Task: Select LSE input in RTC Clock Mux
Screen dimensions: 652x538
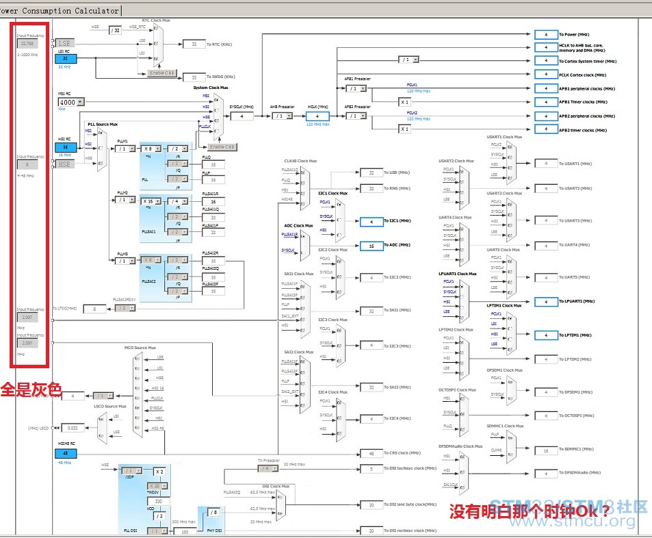Action: tap(157, 44)
